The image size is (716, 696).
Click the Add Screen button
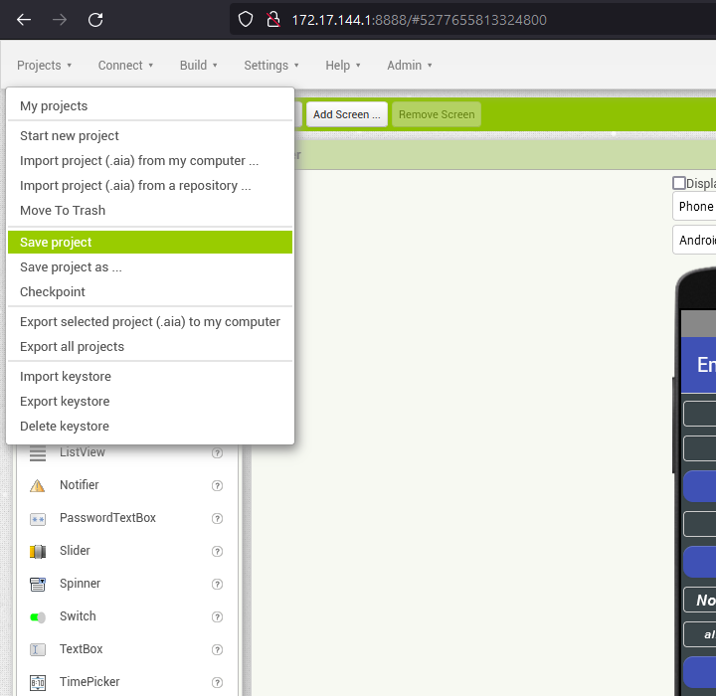pos(346,114)
